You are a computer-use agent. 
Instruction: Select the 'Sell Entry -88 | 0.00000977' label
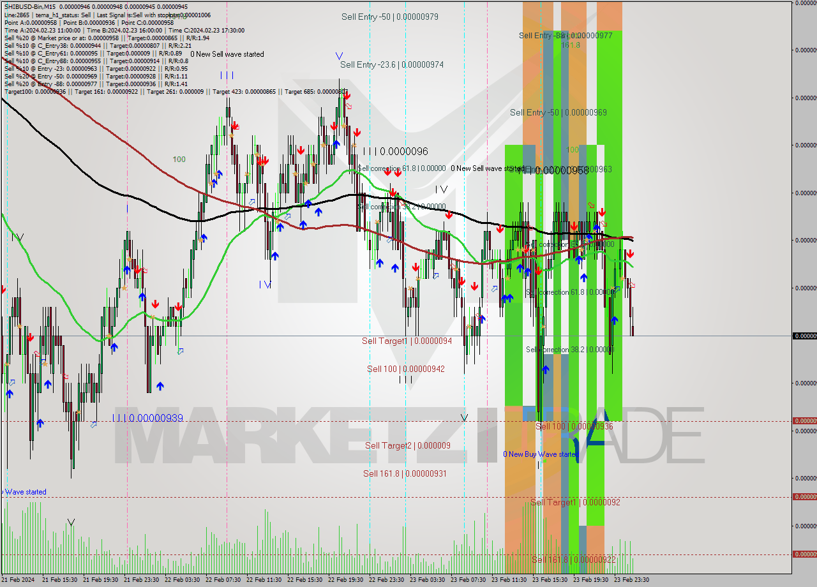[566, 36]
